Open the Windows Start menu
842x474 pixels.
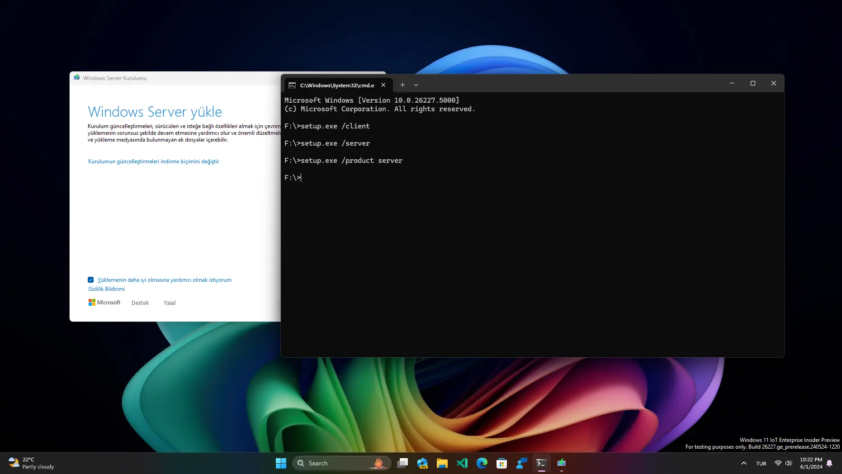click(x=281, y=463)
